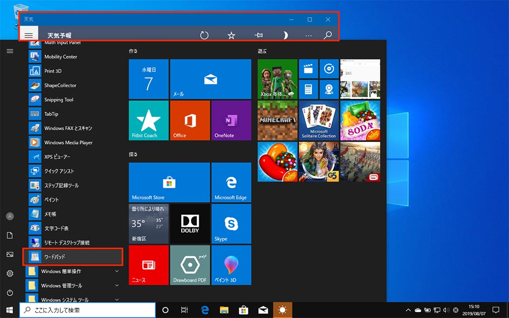Launch the Minecraft tile
This screenshot has height=318, width=509.
[x=277, y=121]
